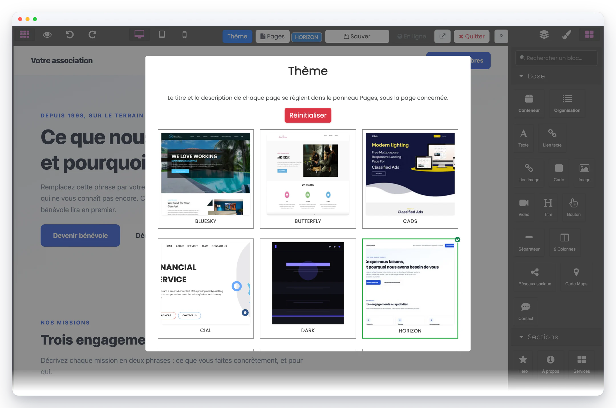Quit the editor with Quitter
This screenshot has height=408, width=616.
[472, 36]
